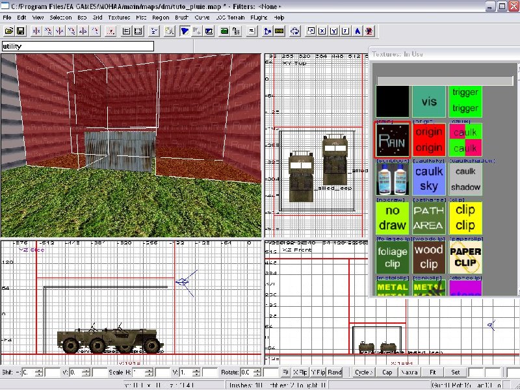520x390 pixels.
Task: Click the Set button
Action: (x=456, y=372)
